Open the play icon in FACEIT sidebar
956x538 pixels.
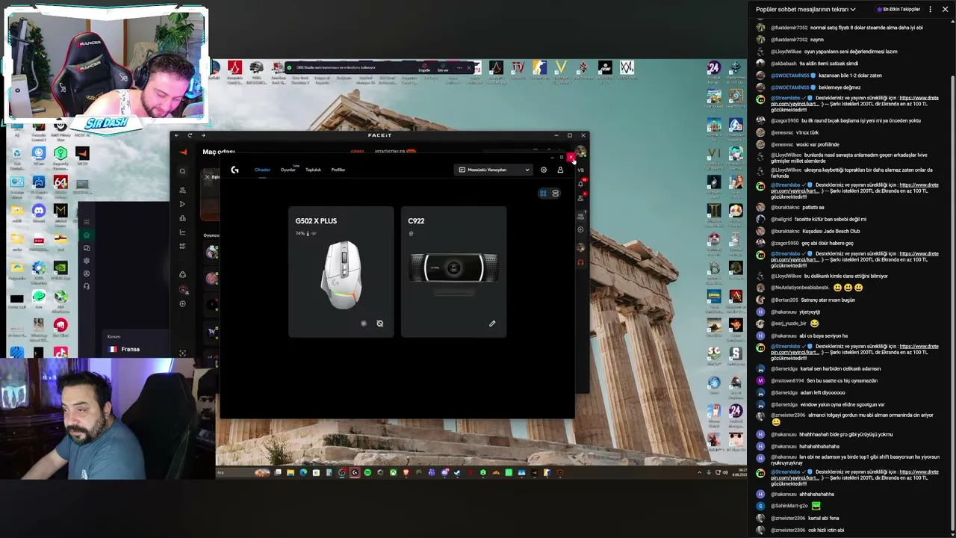tap(183, 204)
